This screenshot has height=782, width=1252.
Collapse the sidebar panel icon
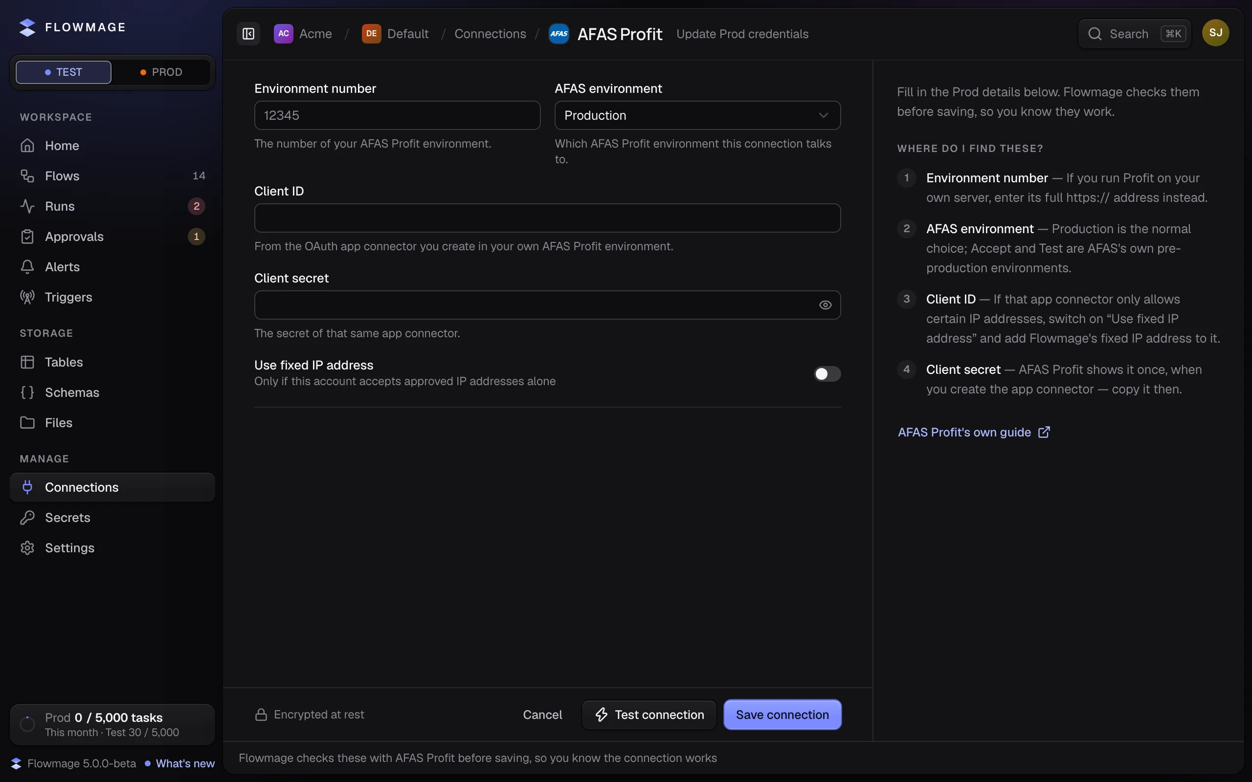click(248, 34)
